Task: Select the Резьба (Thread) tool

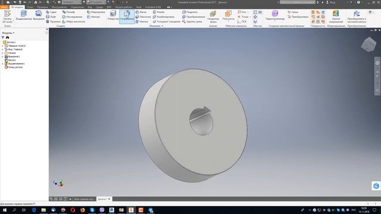Action: click(x=159, y=12)
